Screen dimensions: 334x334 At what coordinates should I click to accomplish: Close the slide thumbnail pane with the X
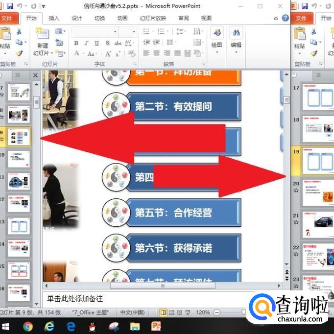(35, 75)
